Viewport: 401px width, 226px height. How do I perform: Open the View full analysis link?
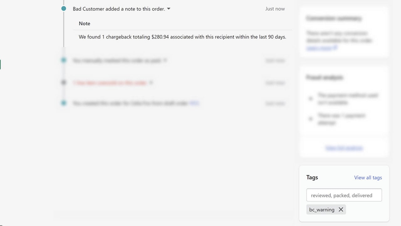point(344,148)
